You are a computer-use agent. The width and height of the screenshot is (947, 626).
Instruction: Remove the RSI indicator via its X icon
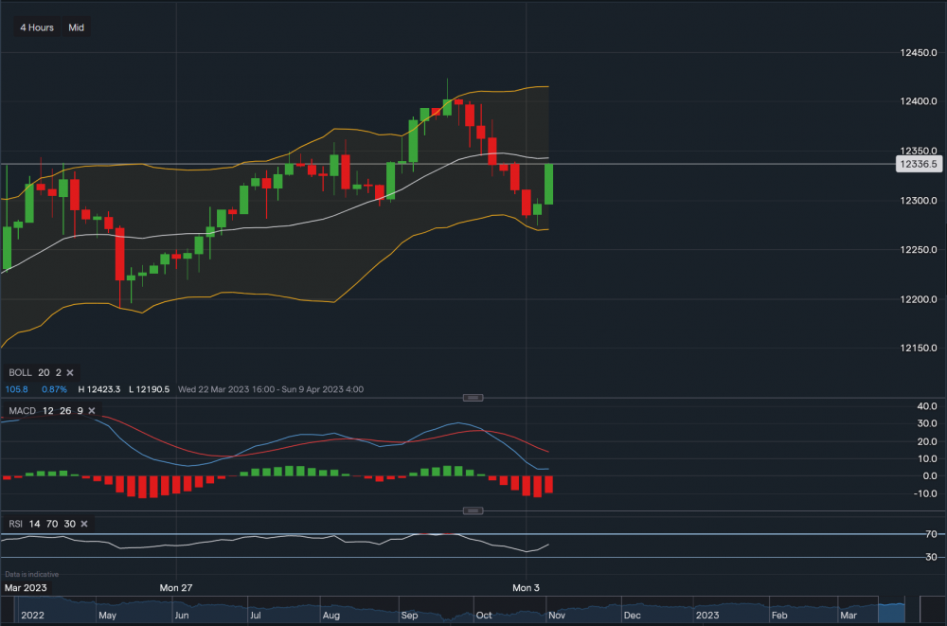pos(83,524)
